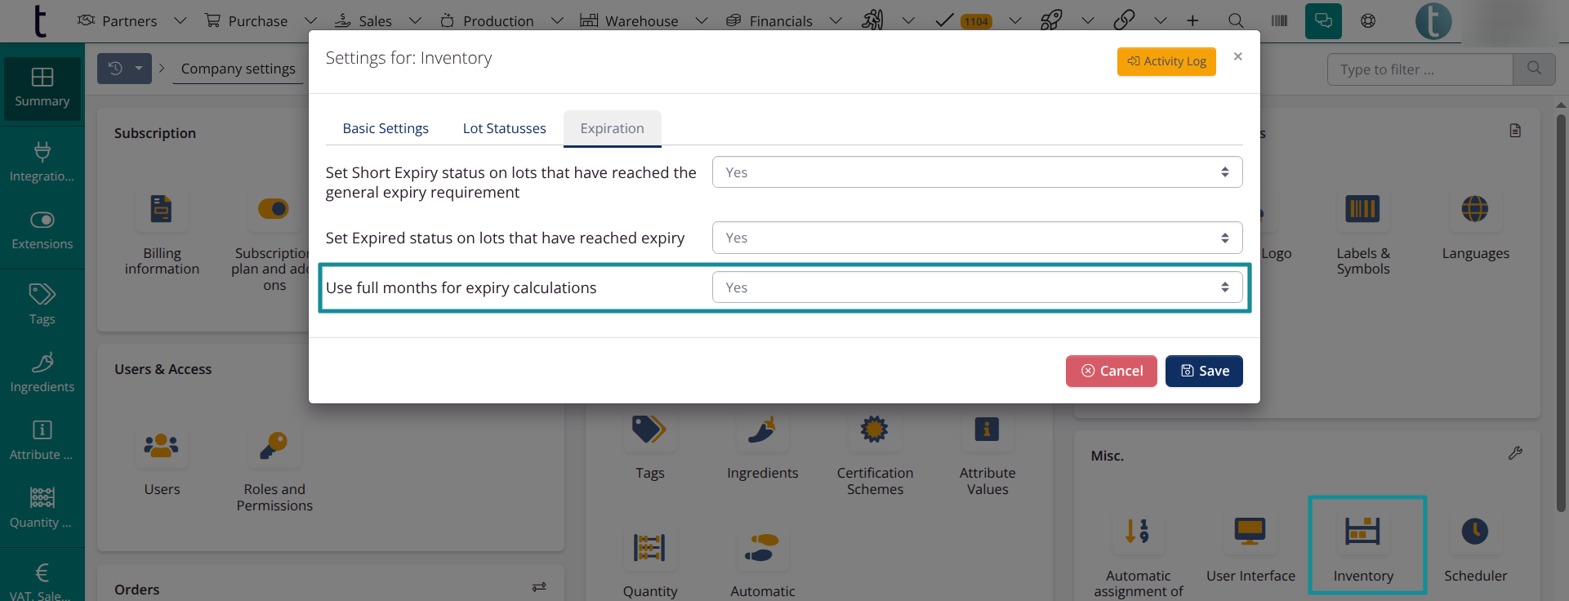
Task: Open the Users icon
Action: [162, 445]
